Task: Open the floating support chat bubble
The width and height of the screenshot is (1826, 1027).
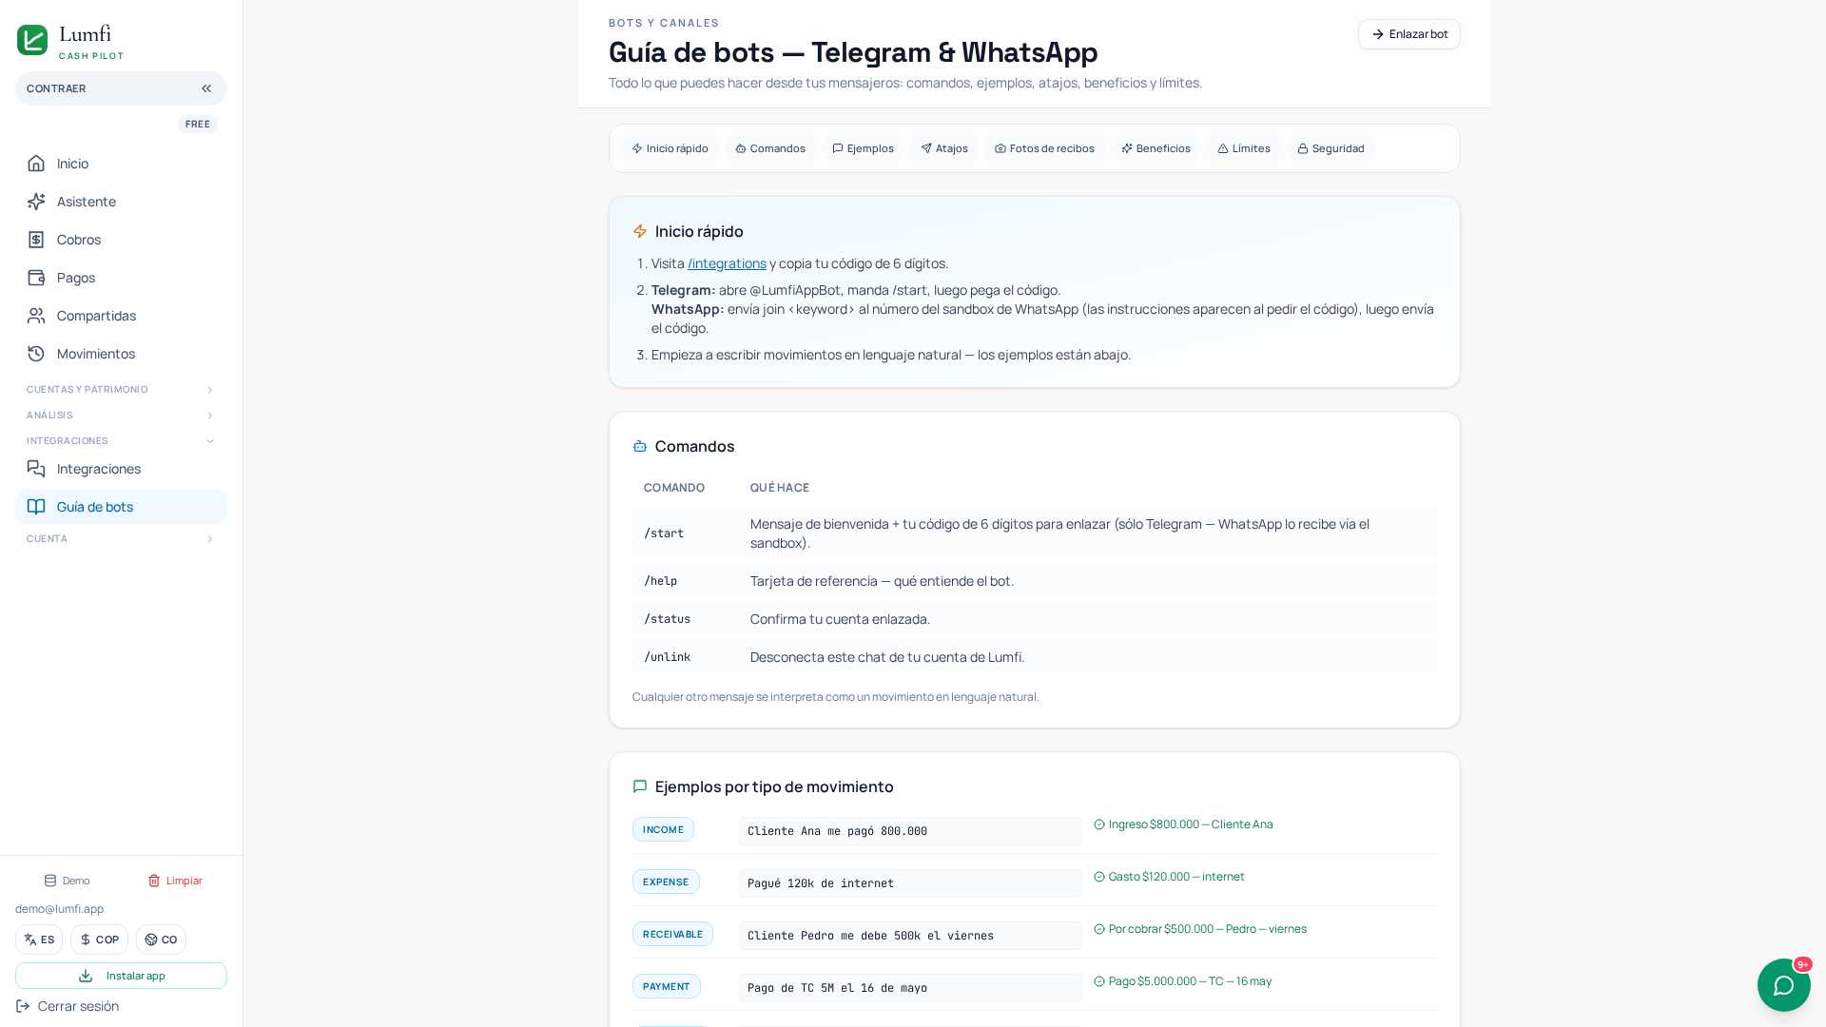Action: [x=1784, y=985]
